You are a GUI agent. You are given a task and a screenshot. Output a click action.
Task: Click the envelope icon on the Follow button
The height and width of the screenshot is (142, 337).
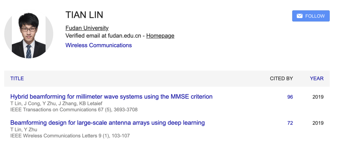[x=299, y=16]
